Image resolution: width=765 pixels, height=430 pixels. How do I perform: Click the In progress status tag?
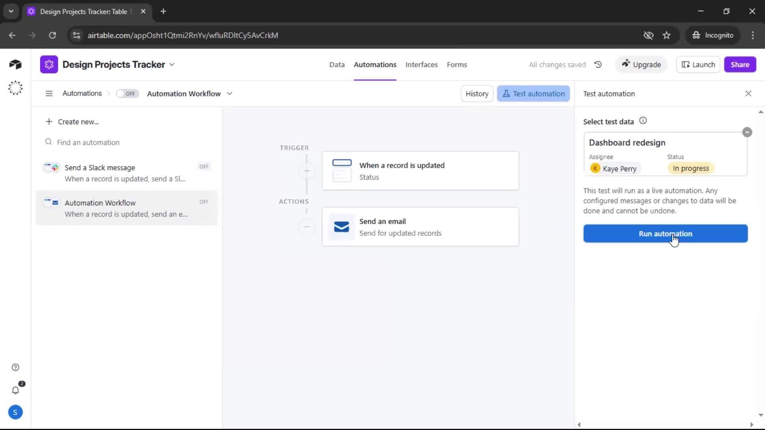(x=691, y=168)
